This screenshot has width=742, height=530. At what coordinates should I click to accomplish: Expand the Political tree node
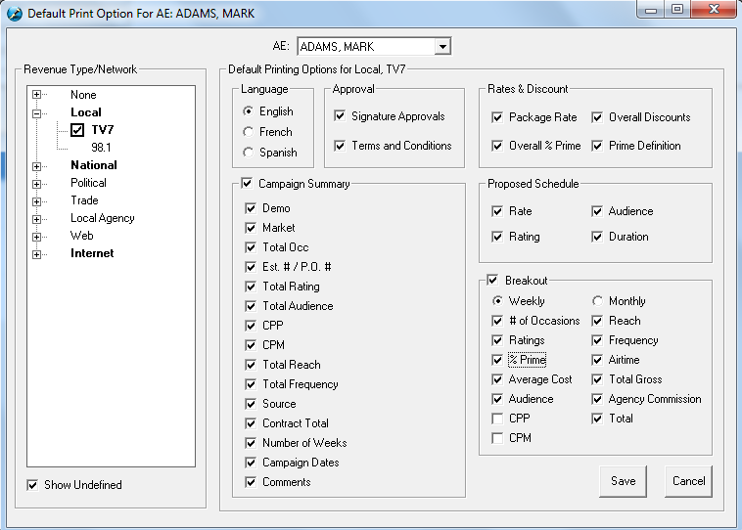pos(38,184)
